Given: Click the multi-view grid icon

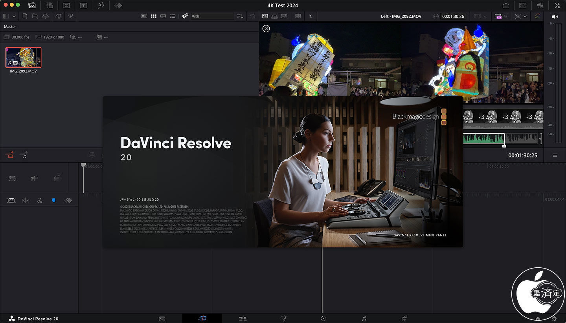Looking at the screenshot, I should click(298, 16).
